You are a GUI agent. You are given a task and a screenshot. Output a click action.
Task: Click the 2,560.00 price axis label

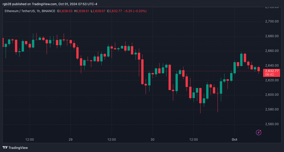[272, 124]
